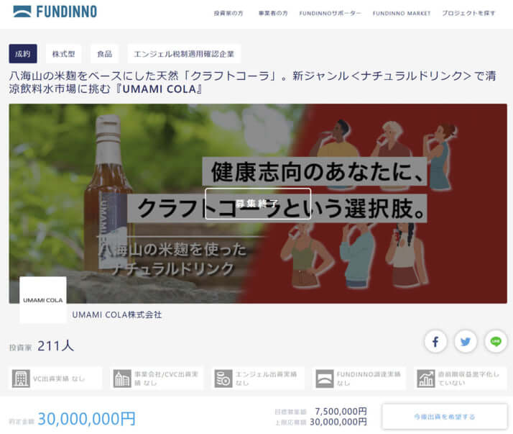
Task: Click the revenue chart icon badge
Action: (x=426, y=379)
